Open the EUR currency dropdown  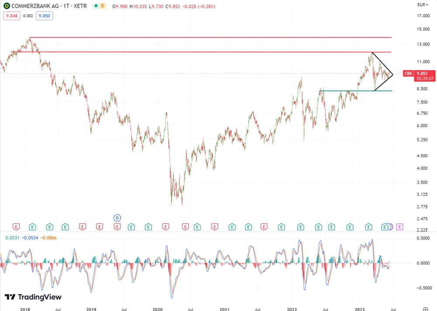422,5
